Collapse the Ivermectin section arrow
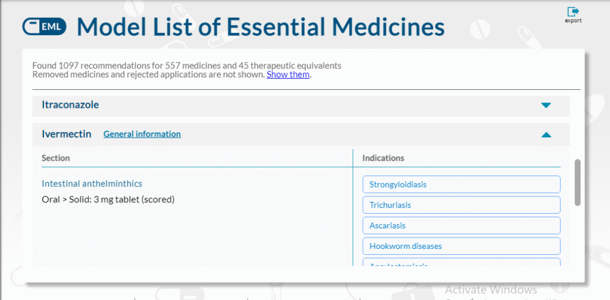The height and width of the screenshot is (300, 610). [x=546, y=135]
